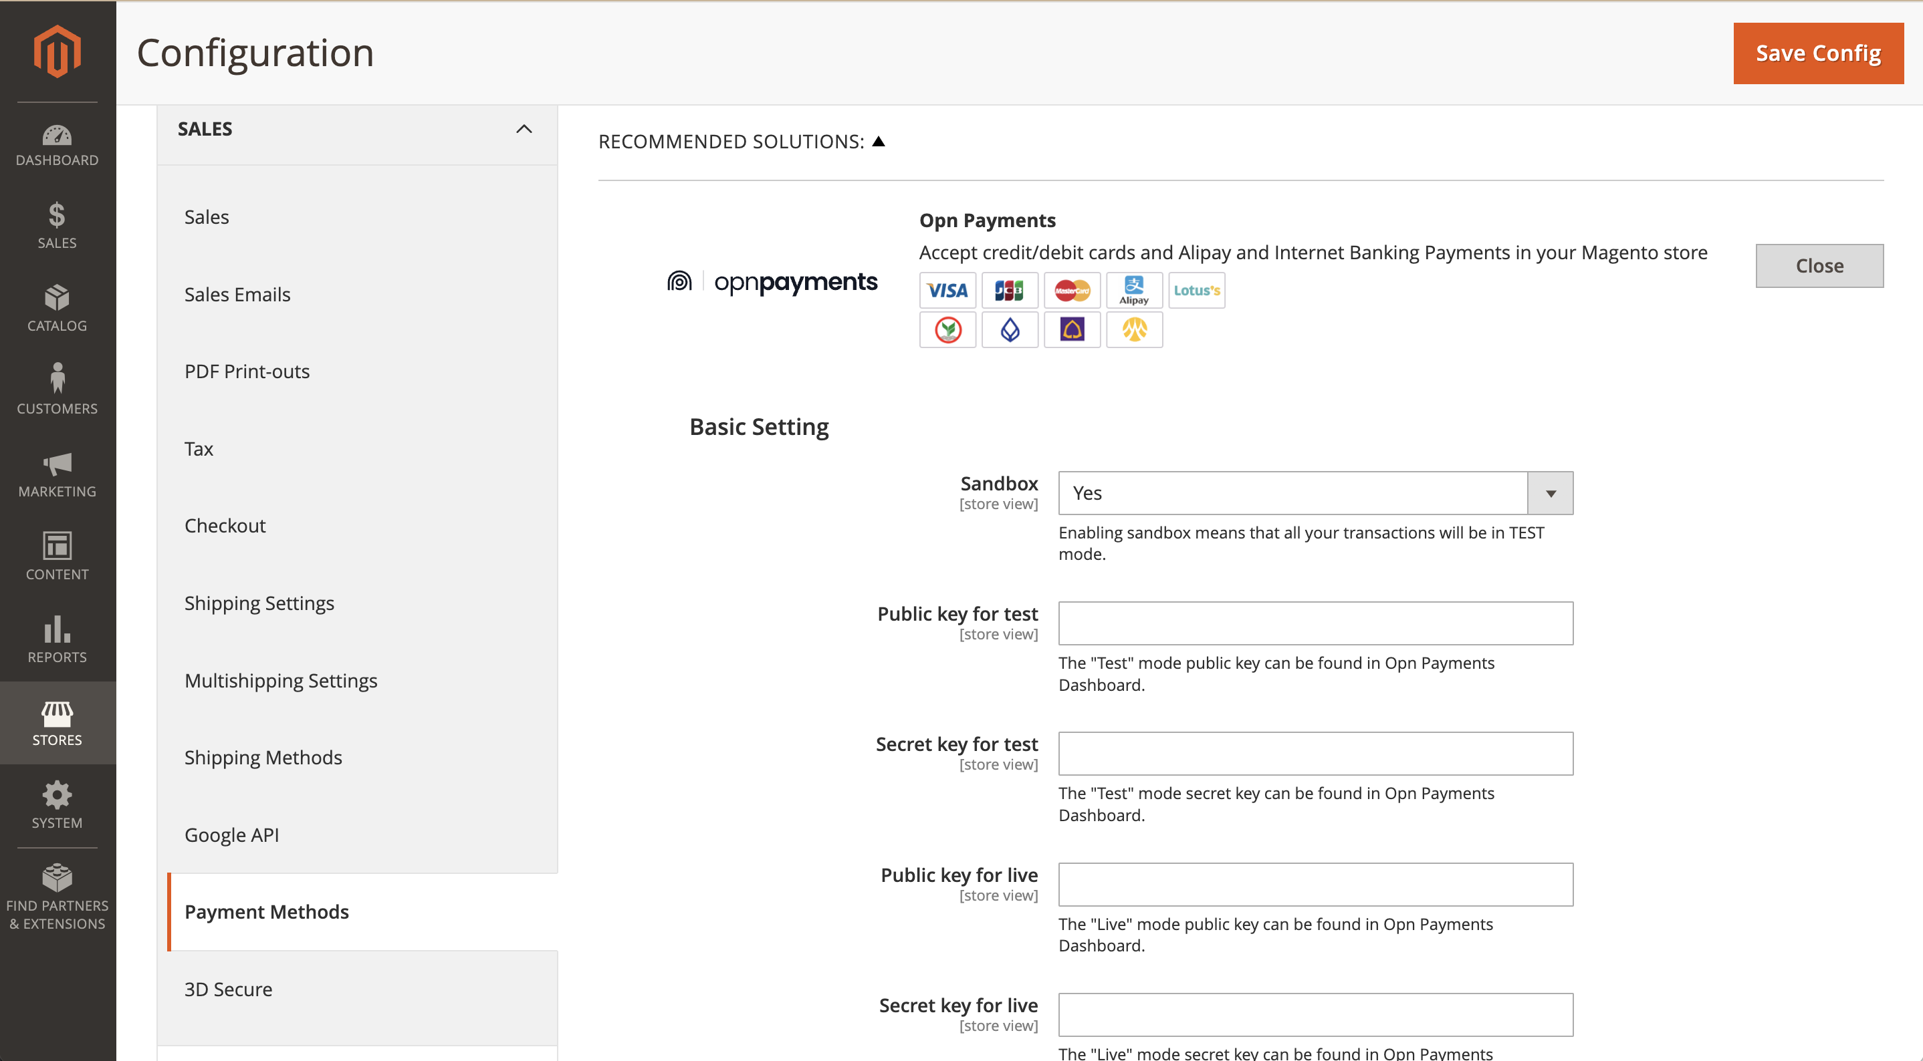Image resolution: width=1923 pixels, height=1061 pixels.
Task: Click the Magento logo icon
Action: pyautogui.click(x=58, y=51)
